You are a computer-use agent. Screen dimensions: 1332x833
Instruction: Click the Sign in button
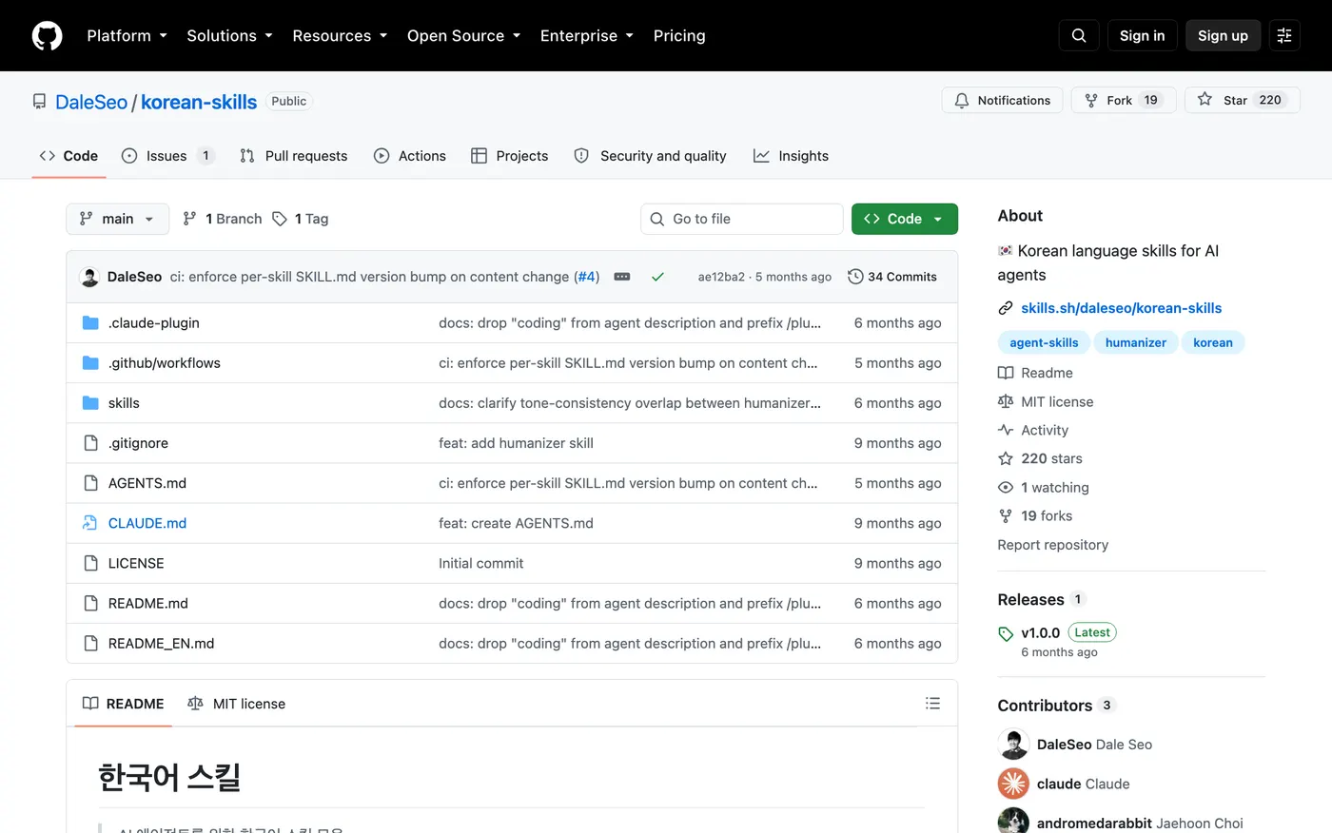click(x=1142, y=35)
